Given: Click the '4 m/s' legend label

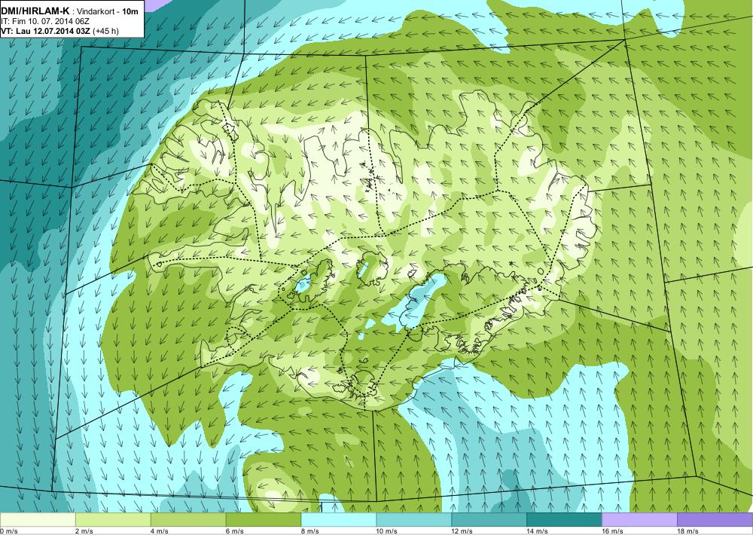Looking at the screenshot, I should coord(160,531).
